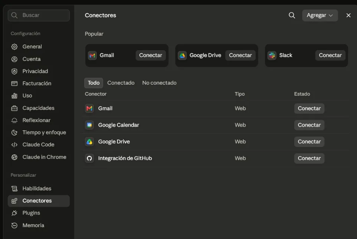Click the search magnifier next to Agregar
357x239 pixels.
point(292,15)
